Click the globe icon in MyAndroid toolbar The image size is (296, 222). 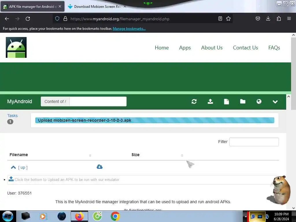[259, 101]
